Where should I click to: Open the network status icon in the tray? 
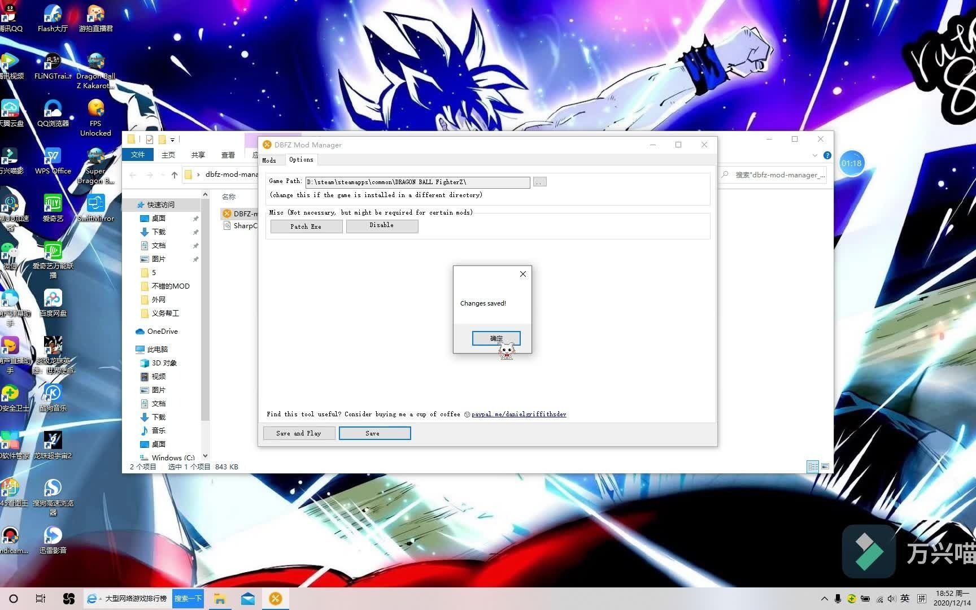pyautogui.click(x=879, y=598)
